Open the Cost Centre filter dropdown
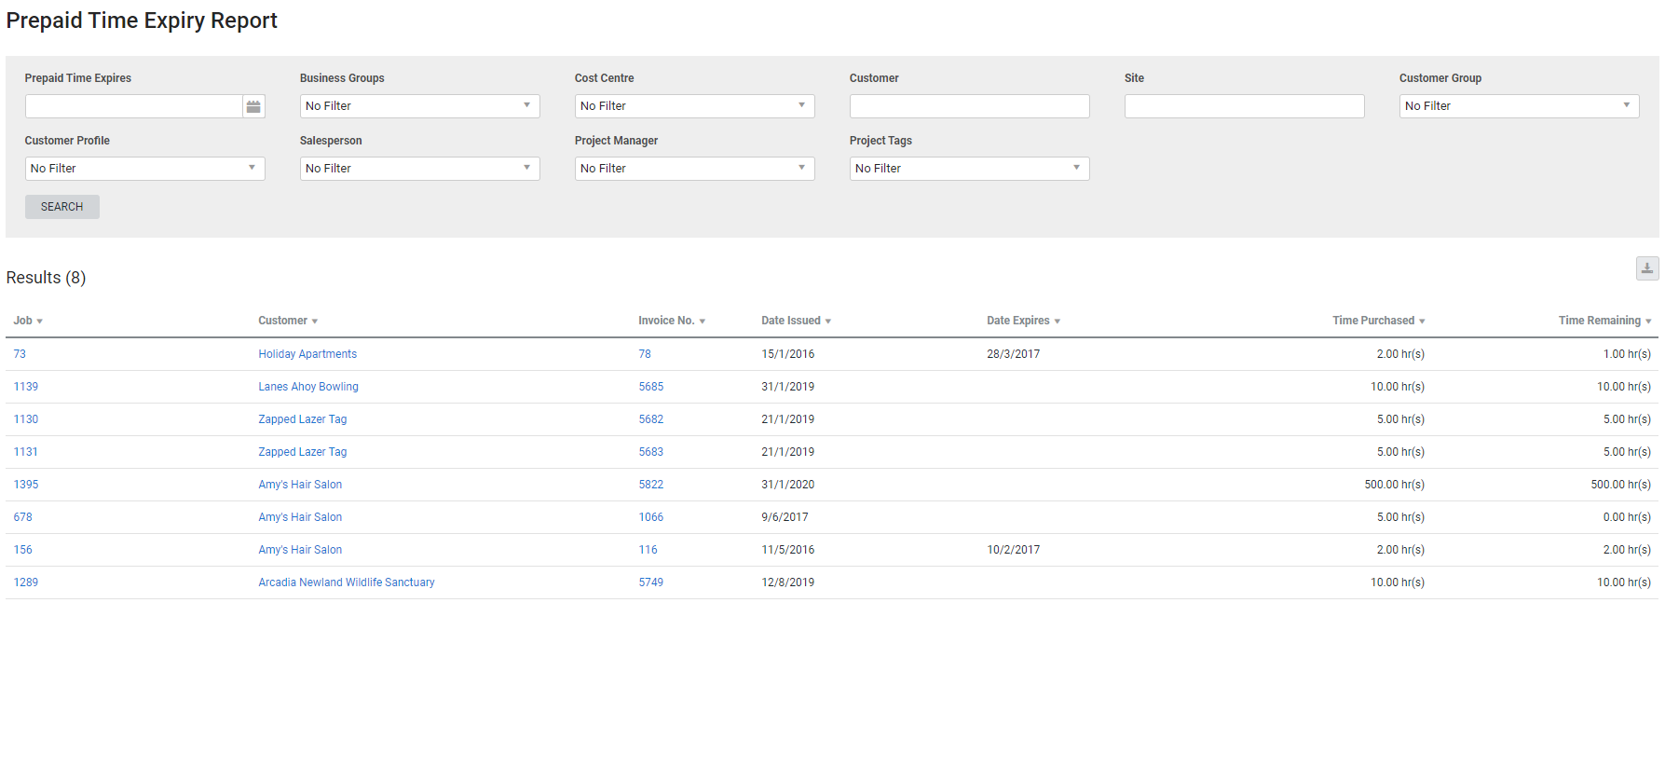 click(x=695, y=106)
